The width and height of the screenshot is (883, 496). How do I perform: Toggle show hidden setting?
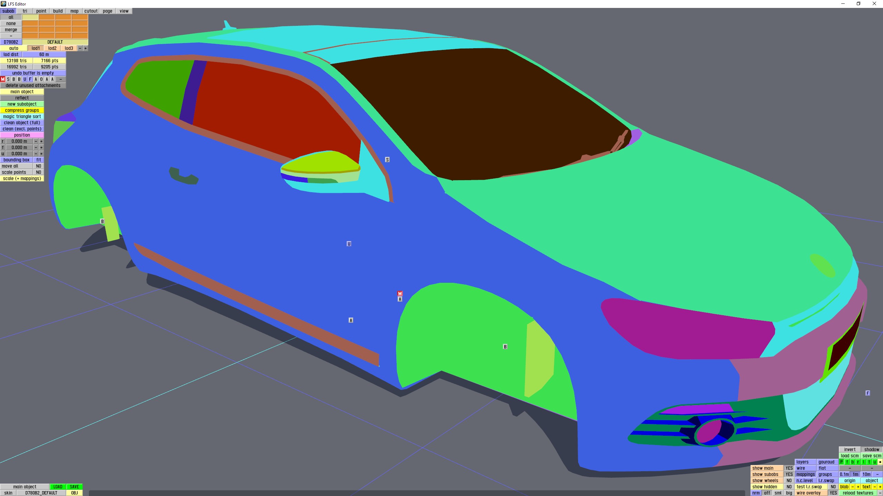789,487
